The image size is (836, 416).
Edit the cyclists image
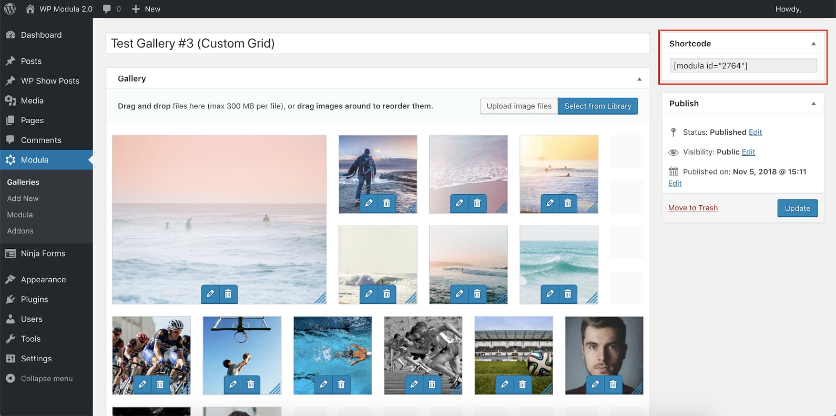[142, 384]
